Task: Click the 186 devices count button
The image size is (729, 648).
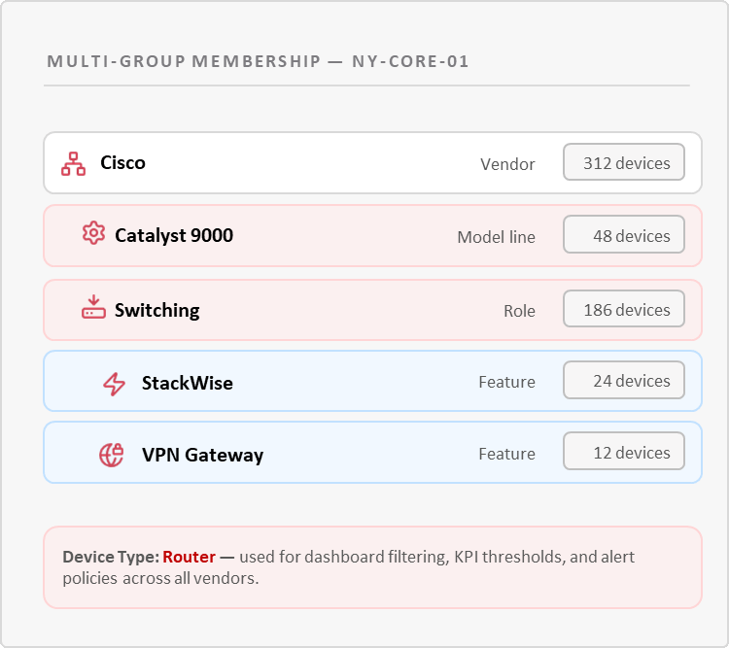Action: pos(624,310)
